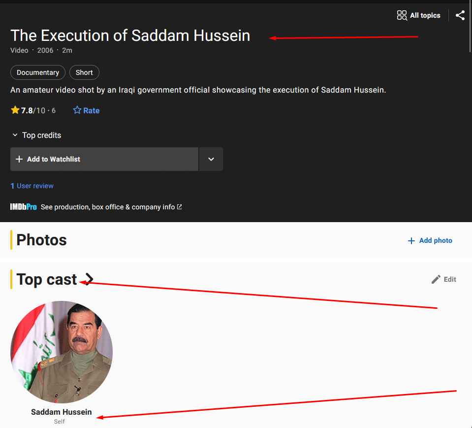Click the blue Rate star icon

coord(77,110)
